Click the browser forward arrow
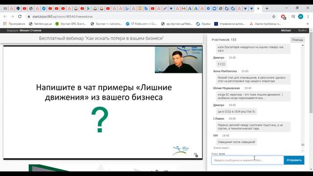Viewport: 313px width, 176px height. pos(12,17)
